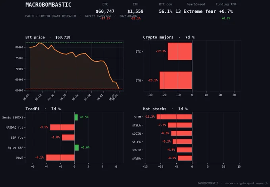Screen dimensions: 270x187
Task: Click the red NASDAQ fut bar
Action: coord(62,127)
